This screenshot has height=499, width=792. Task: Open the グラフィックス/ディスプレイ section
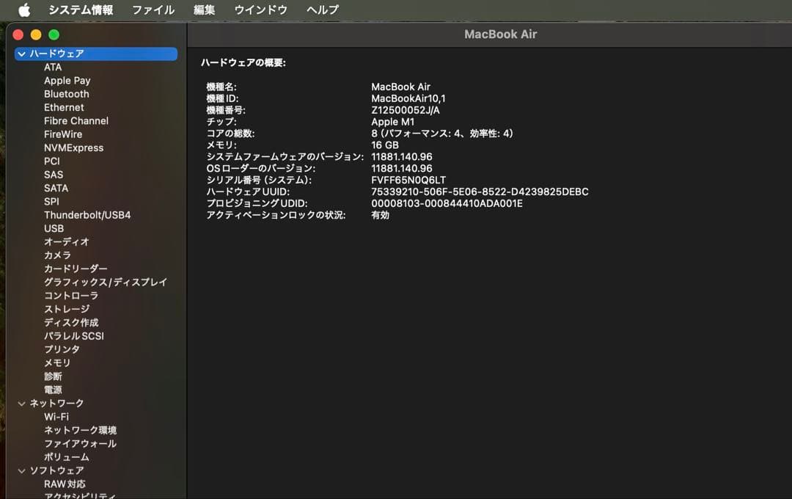106,282
